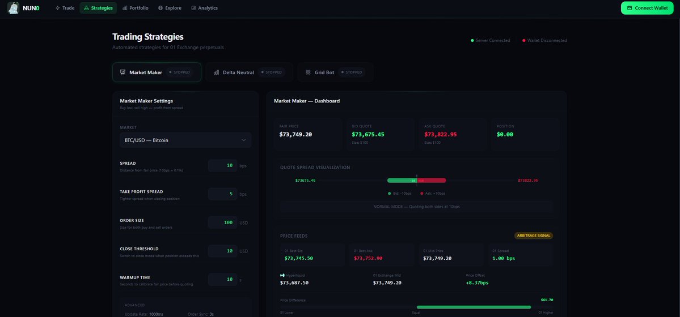
Task: Click the Price Offset +8.37bps value
Action: click(478, 283)
